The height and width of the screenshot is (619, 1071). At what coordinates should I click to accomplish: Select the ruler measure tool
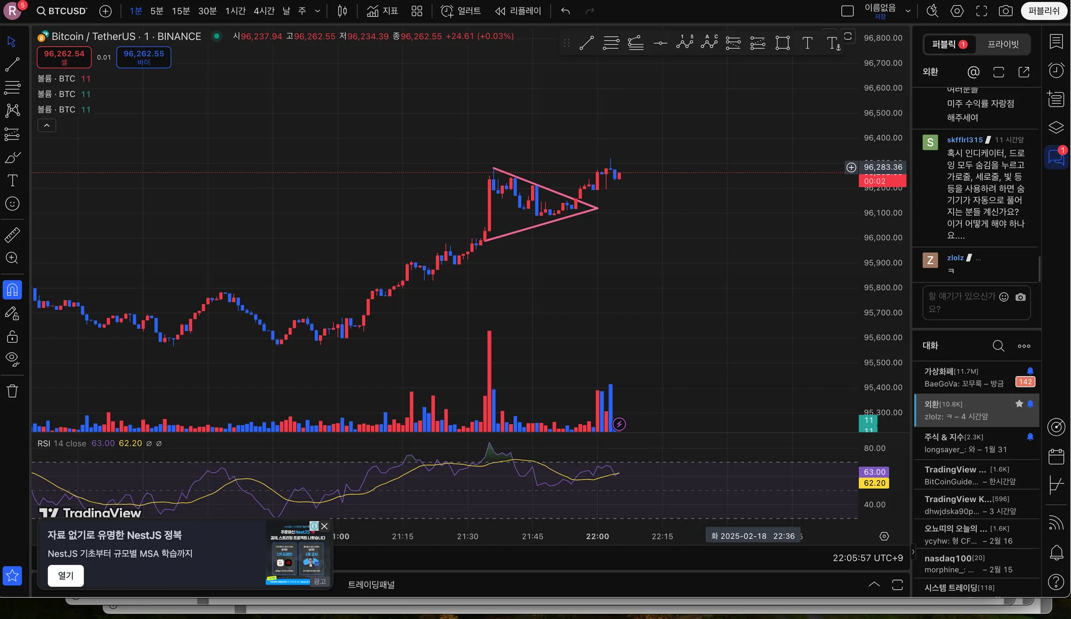(12, 234)
